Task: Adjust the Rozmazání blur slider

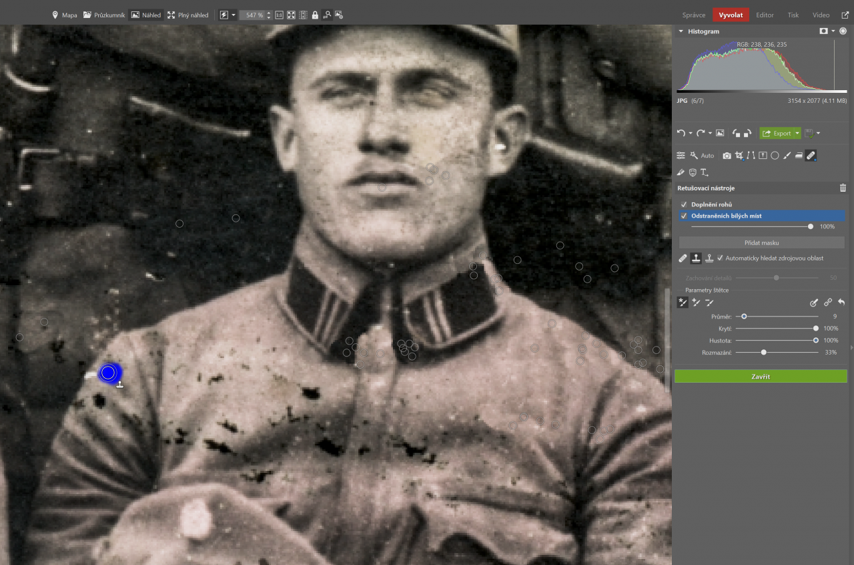Action: tap(776, 352)
